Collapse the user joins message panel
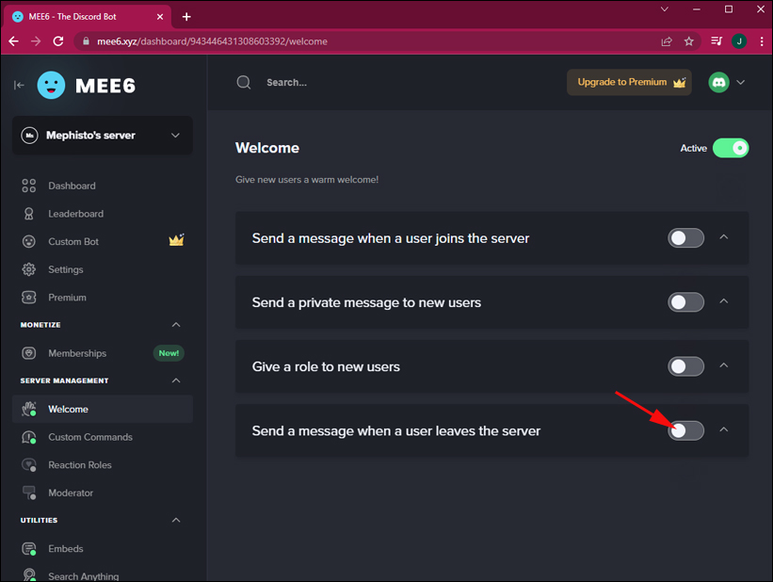 [724, 238]
